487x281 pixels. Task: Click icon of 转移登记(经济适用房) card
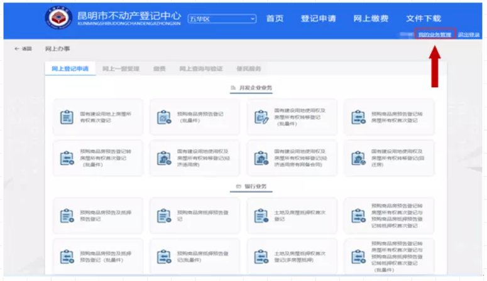coord(164,158)
